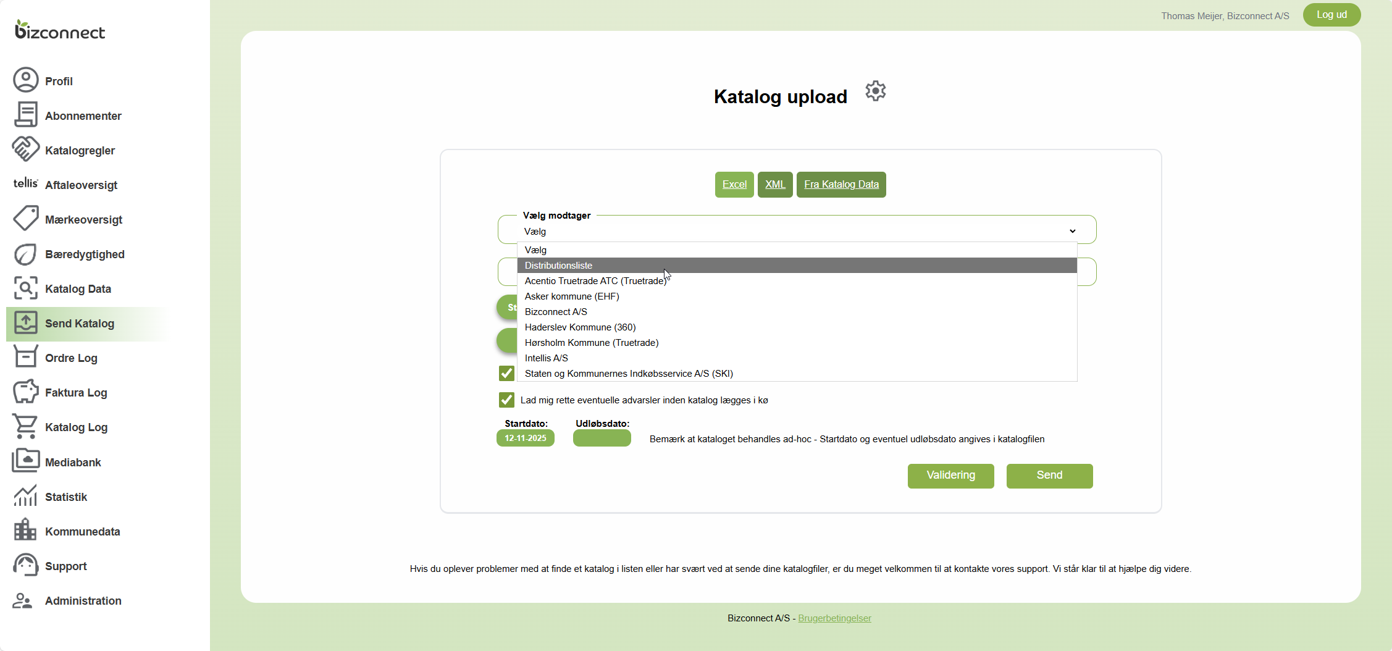Click the Profil user icon
Viewport: 1392px width, 651px height.
pos(26,80)
